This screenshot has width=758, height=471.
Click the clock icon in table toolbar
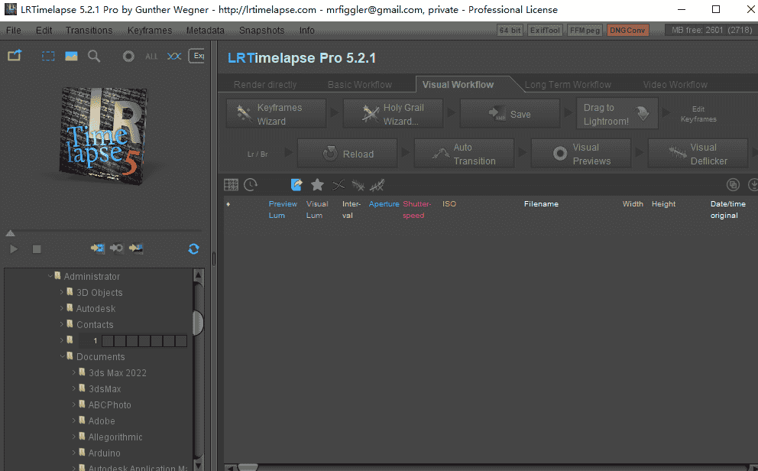[x=251, y=184]
